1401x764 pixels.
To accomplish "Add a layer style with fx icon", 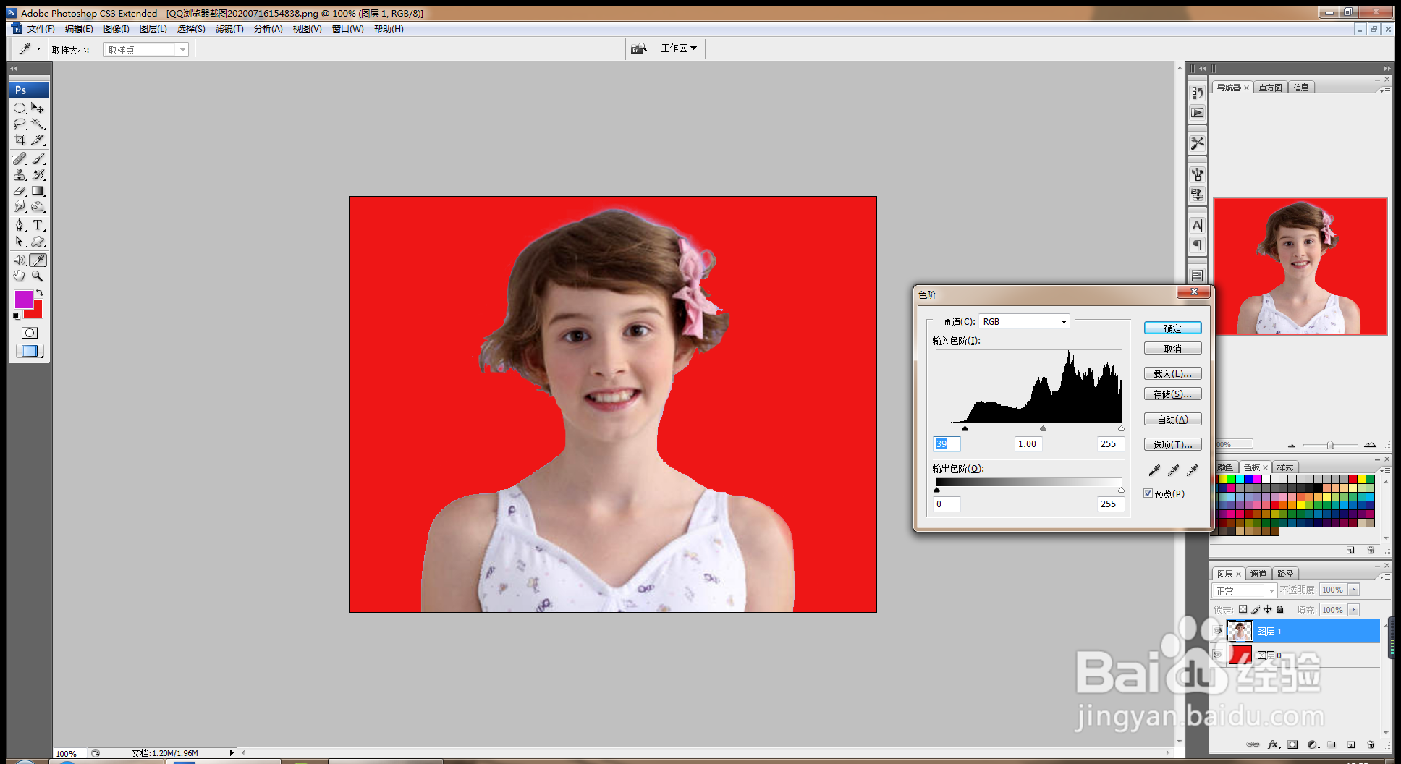I will click(x=1274, y=744).
